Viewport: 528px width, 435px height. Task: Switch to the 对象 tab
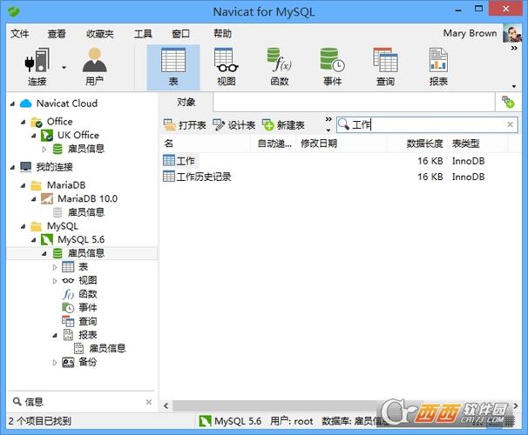pos(186,102)
